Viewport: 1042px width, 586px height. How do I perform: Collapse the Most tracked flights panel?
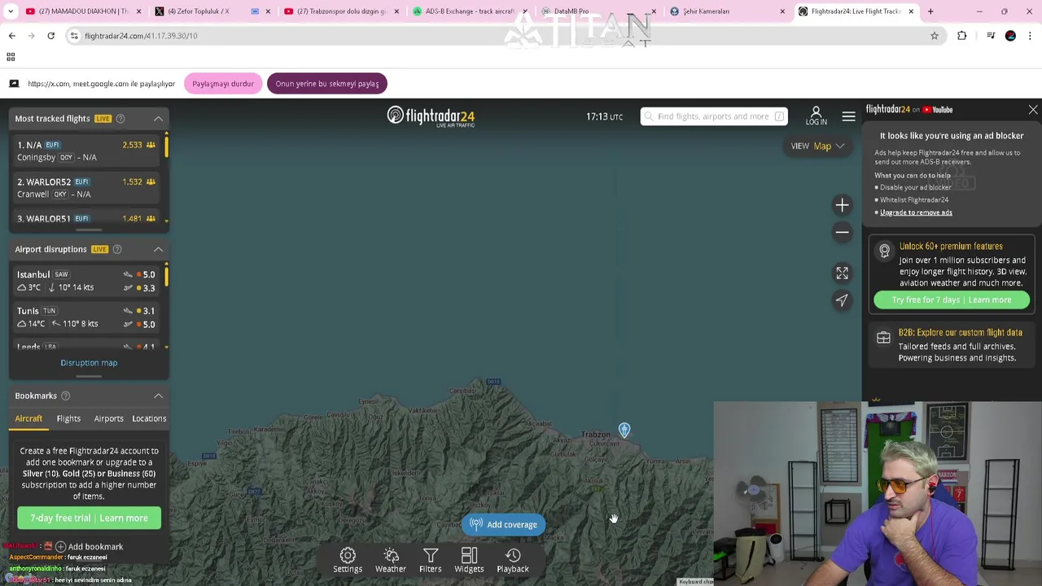point(158,119)
